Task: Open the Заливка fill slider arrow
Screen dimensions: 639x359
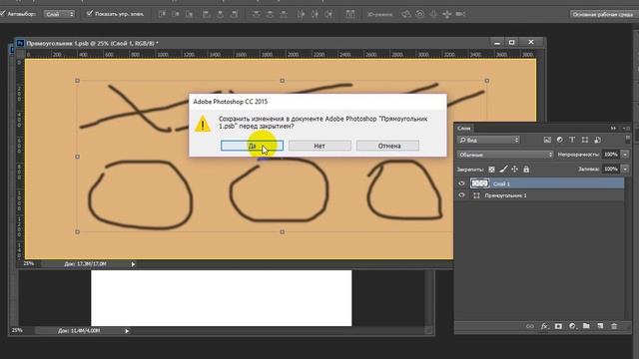Action: click(x=625, y=169)
